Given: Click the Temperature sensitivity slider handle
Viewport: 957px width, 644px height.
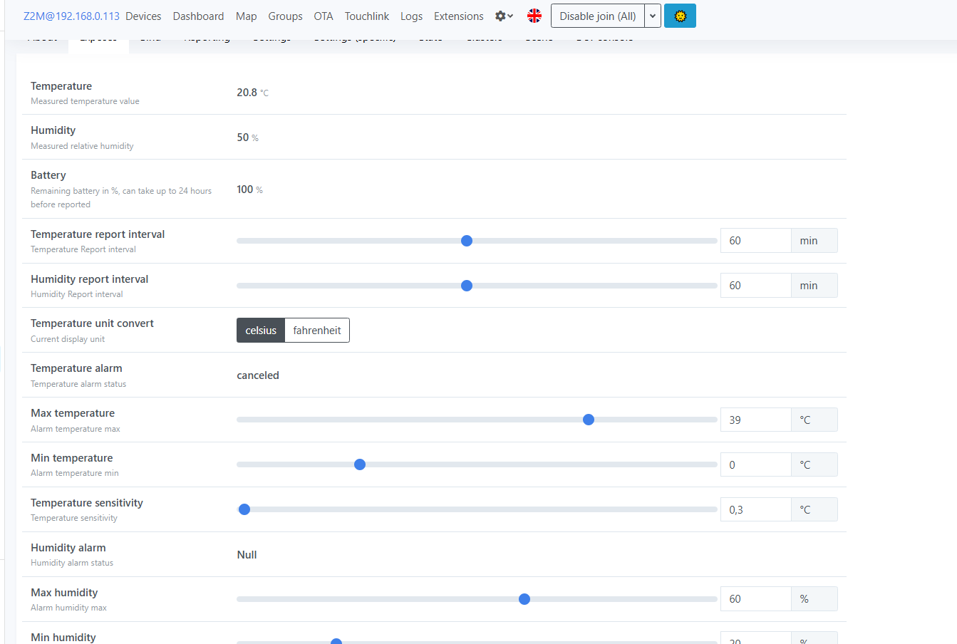Looking at the screenshot, I should (x=244, y=509).
